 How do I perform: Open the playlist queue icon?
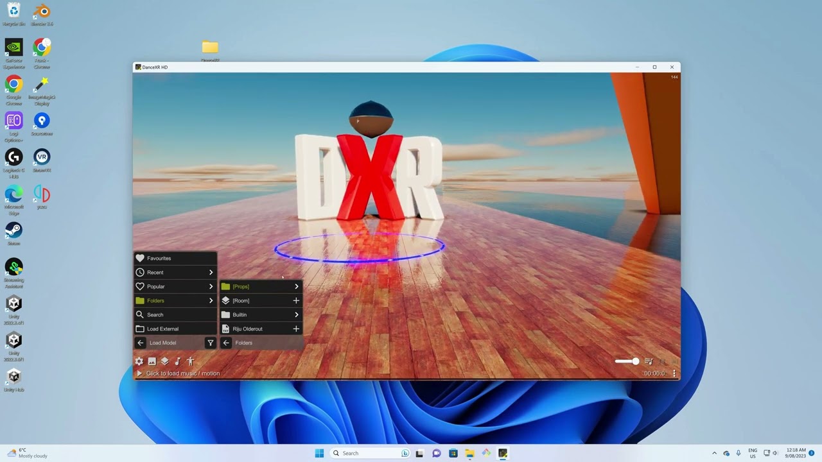(x=649, y=362)
